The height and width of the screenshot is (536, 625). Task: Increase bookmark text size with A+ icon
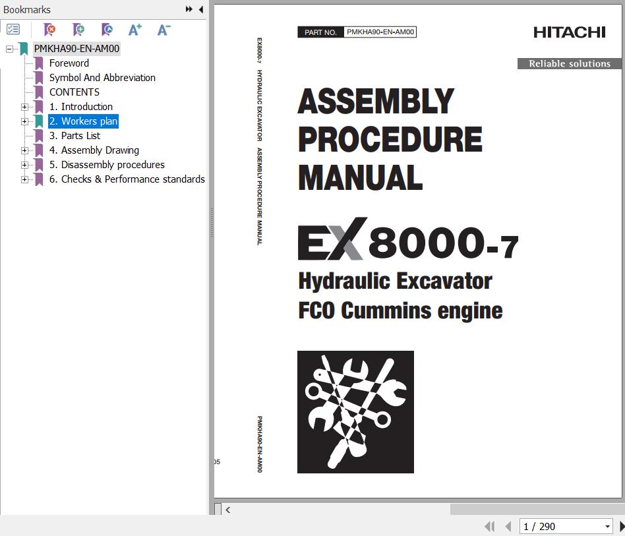click(x=135, y=30)
